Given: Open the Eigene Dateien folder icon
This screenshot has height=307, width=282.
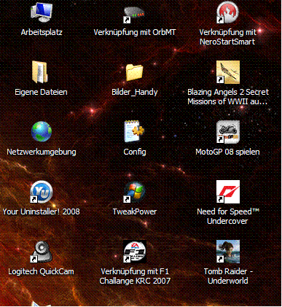Looking at the screenshot, I should (41, 72).
